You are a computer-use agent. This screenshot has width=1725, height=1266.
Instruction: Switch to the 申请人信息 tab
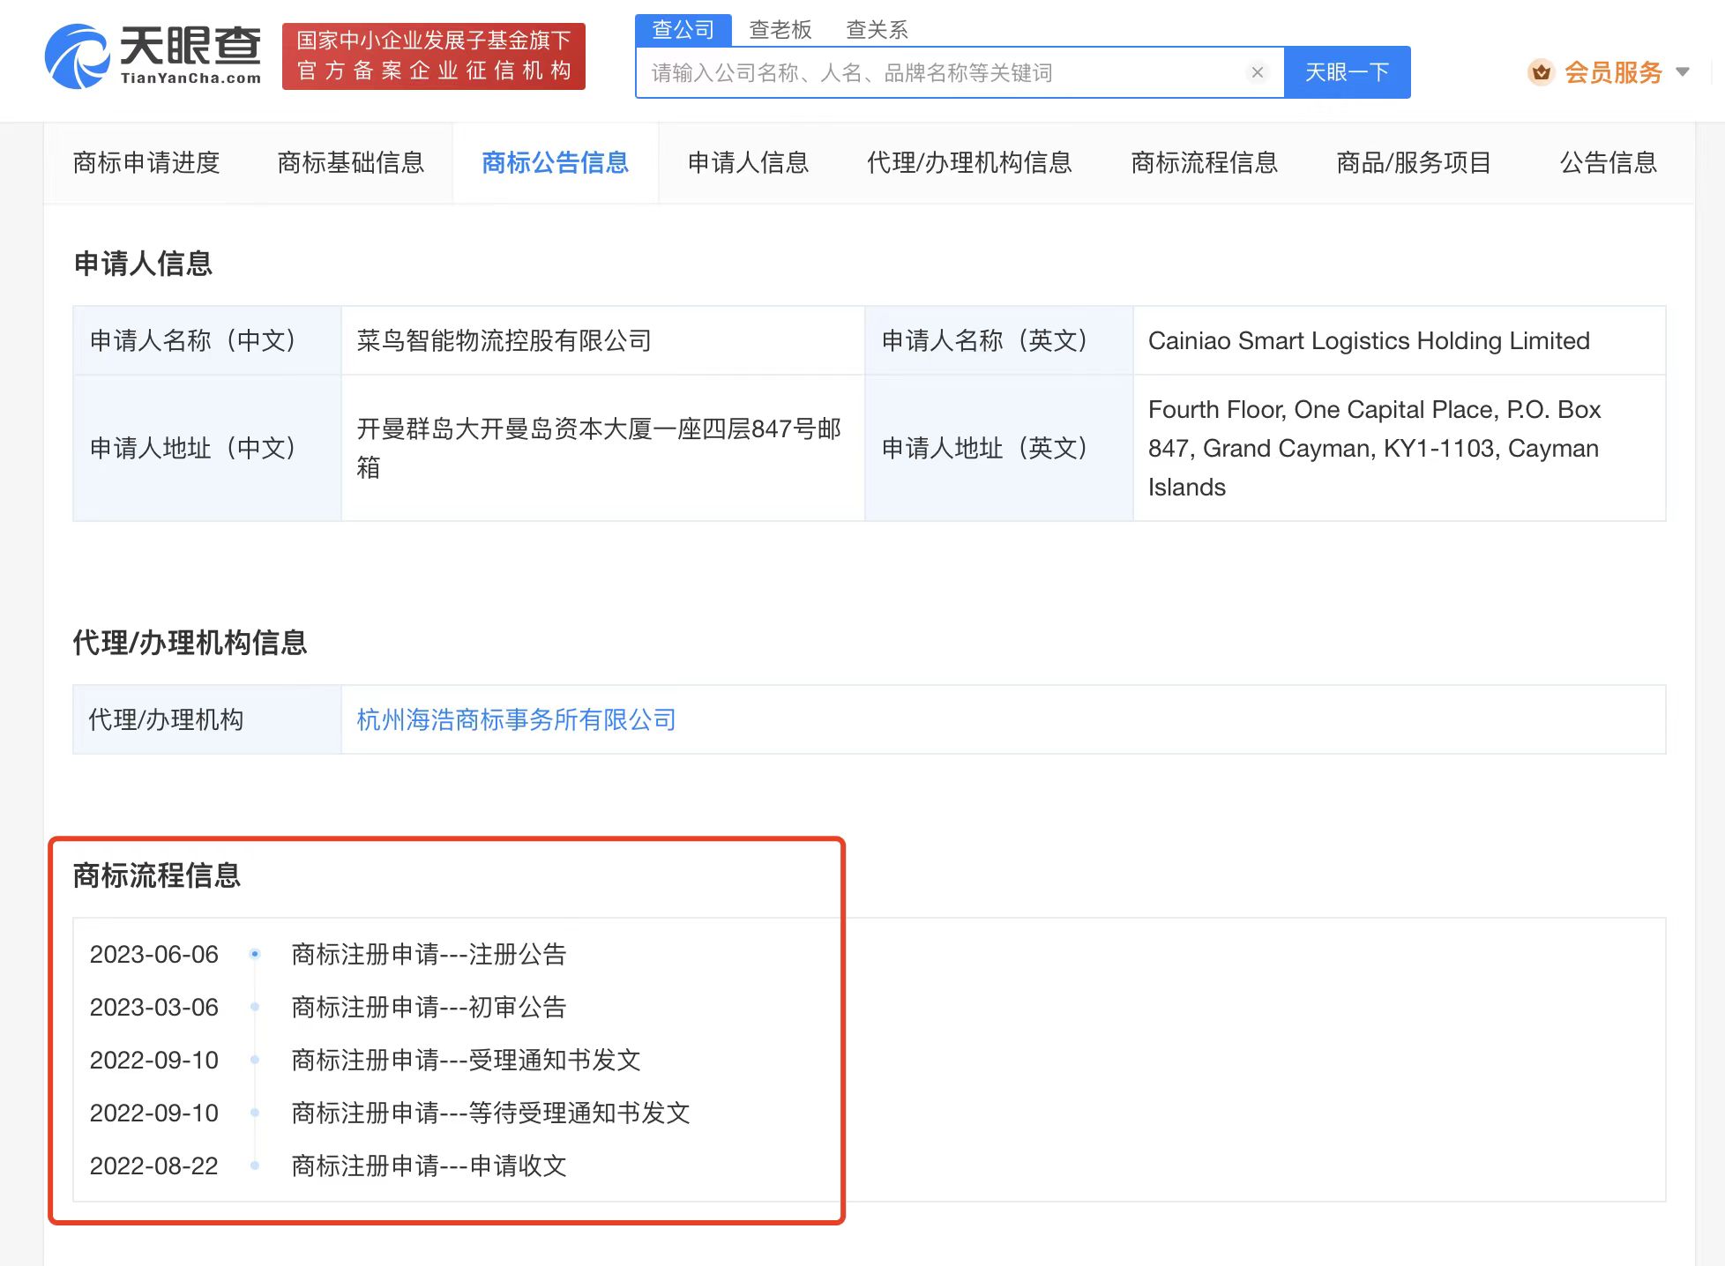click(748, 163)
